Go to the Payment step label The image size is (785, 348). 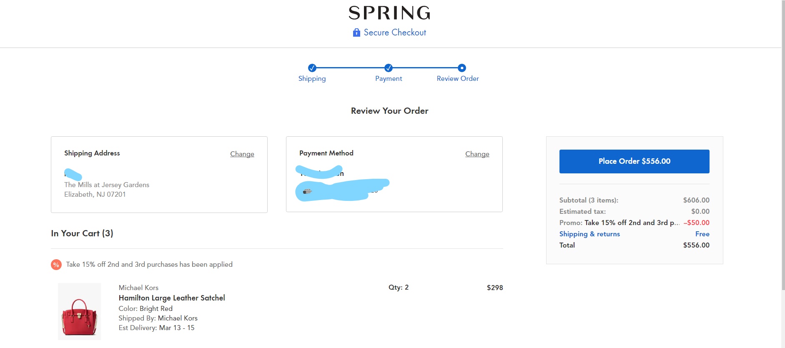pos(389,79)
